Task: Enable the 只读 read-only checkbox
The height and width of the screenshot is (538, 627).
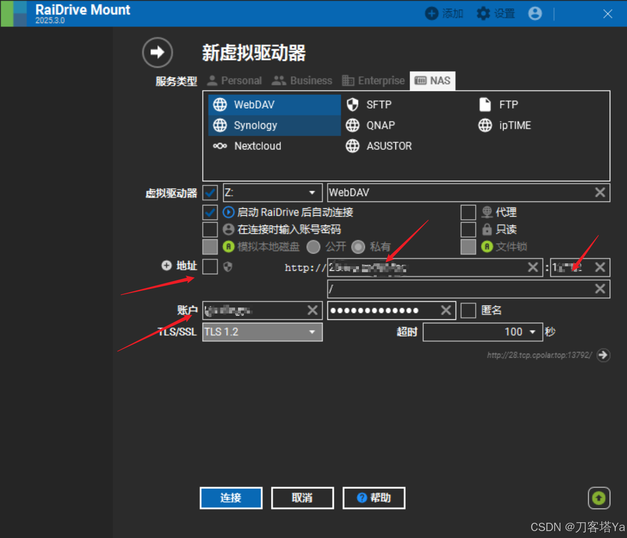Action: 468,229
